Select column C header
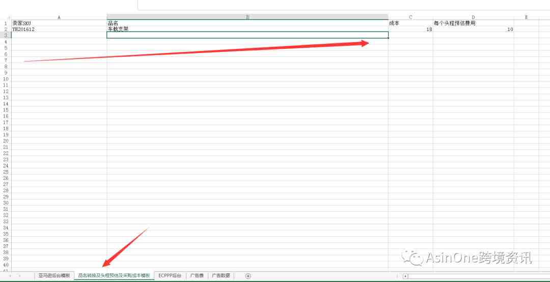 (x=410, y=17)
